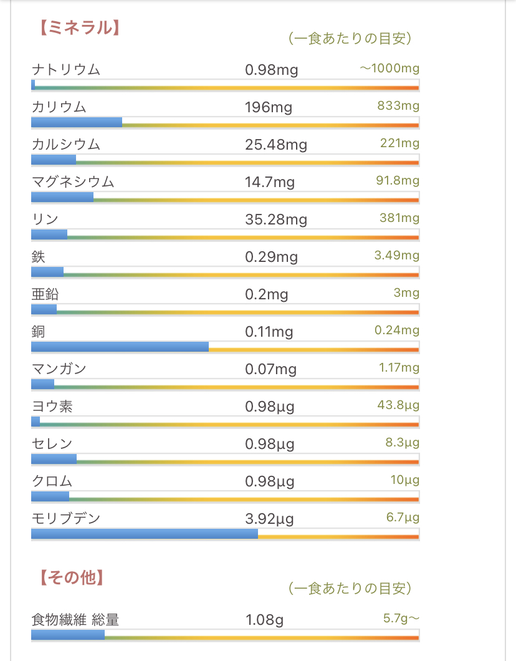Click the マグネシウム level bar

tap(225, 198)
